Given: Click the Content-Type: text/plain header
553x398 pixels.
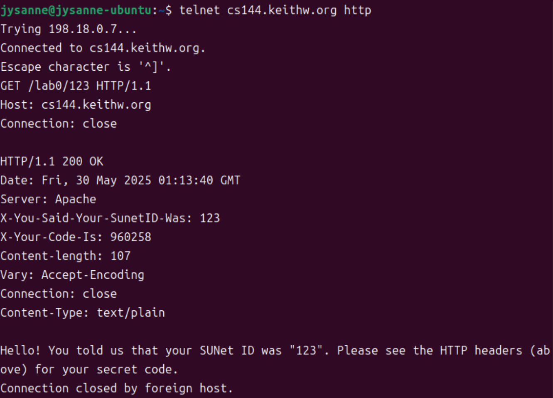Looking at the screenshot, I should [x=83, y=312].
